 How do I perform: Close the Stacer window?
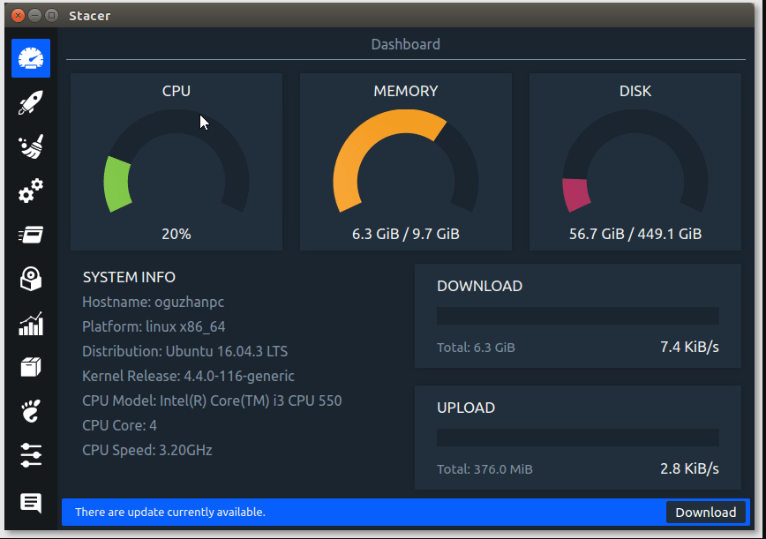(18, 16)
